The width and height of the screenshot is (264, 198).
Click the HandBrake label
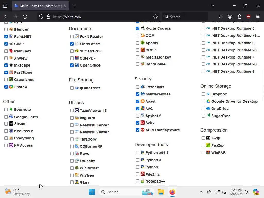click(155, 64)
